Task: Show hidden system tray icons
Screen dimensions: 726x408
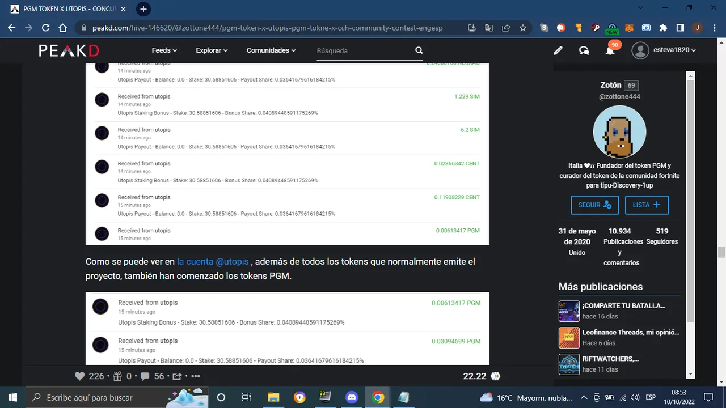Action: (x=584, y=397)
